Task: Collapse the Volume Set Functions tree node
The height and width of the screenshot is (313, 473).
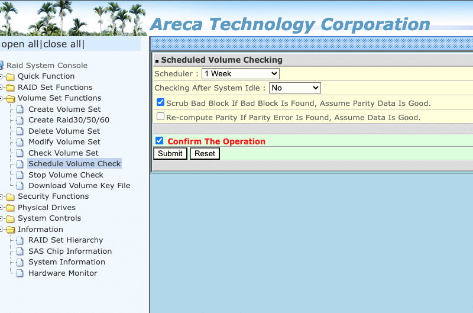Action: 2,99
